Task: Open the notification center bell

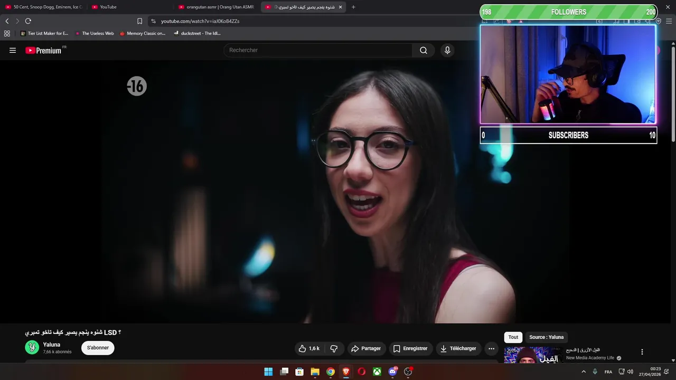Action: coord(666,372)
